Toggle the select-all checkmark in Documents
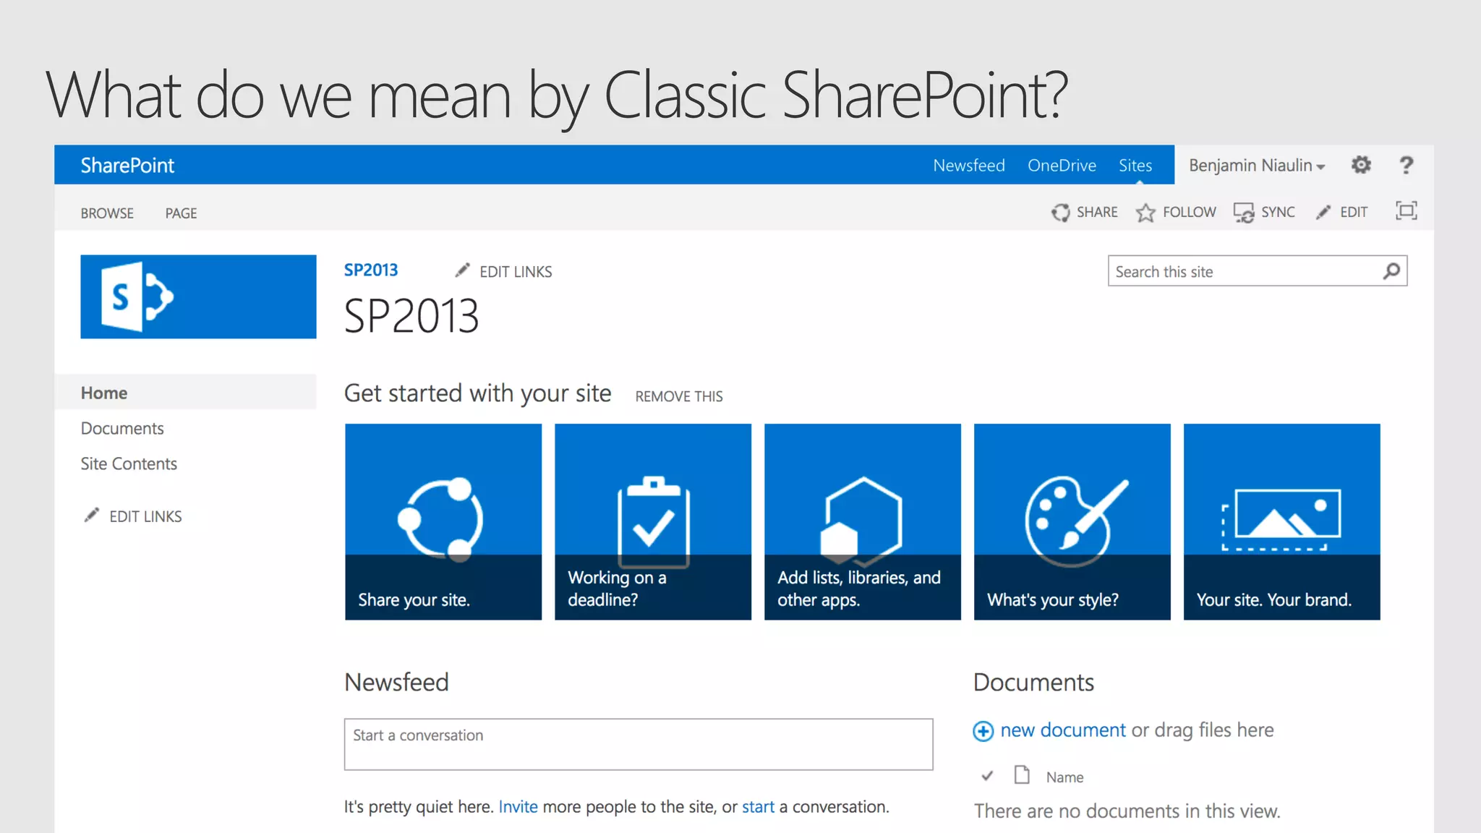 (x=987, y=776)
